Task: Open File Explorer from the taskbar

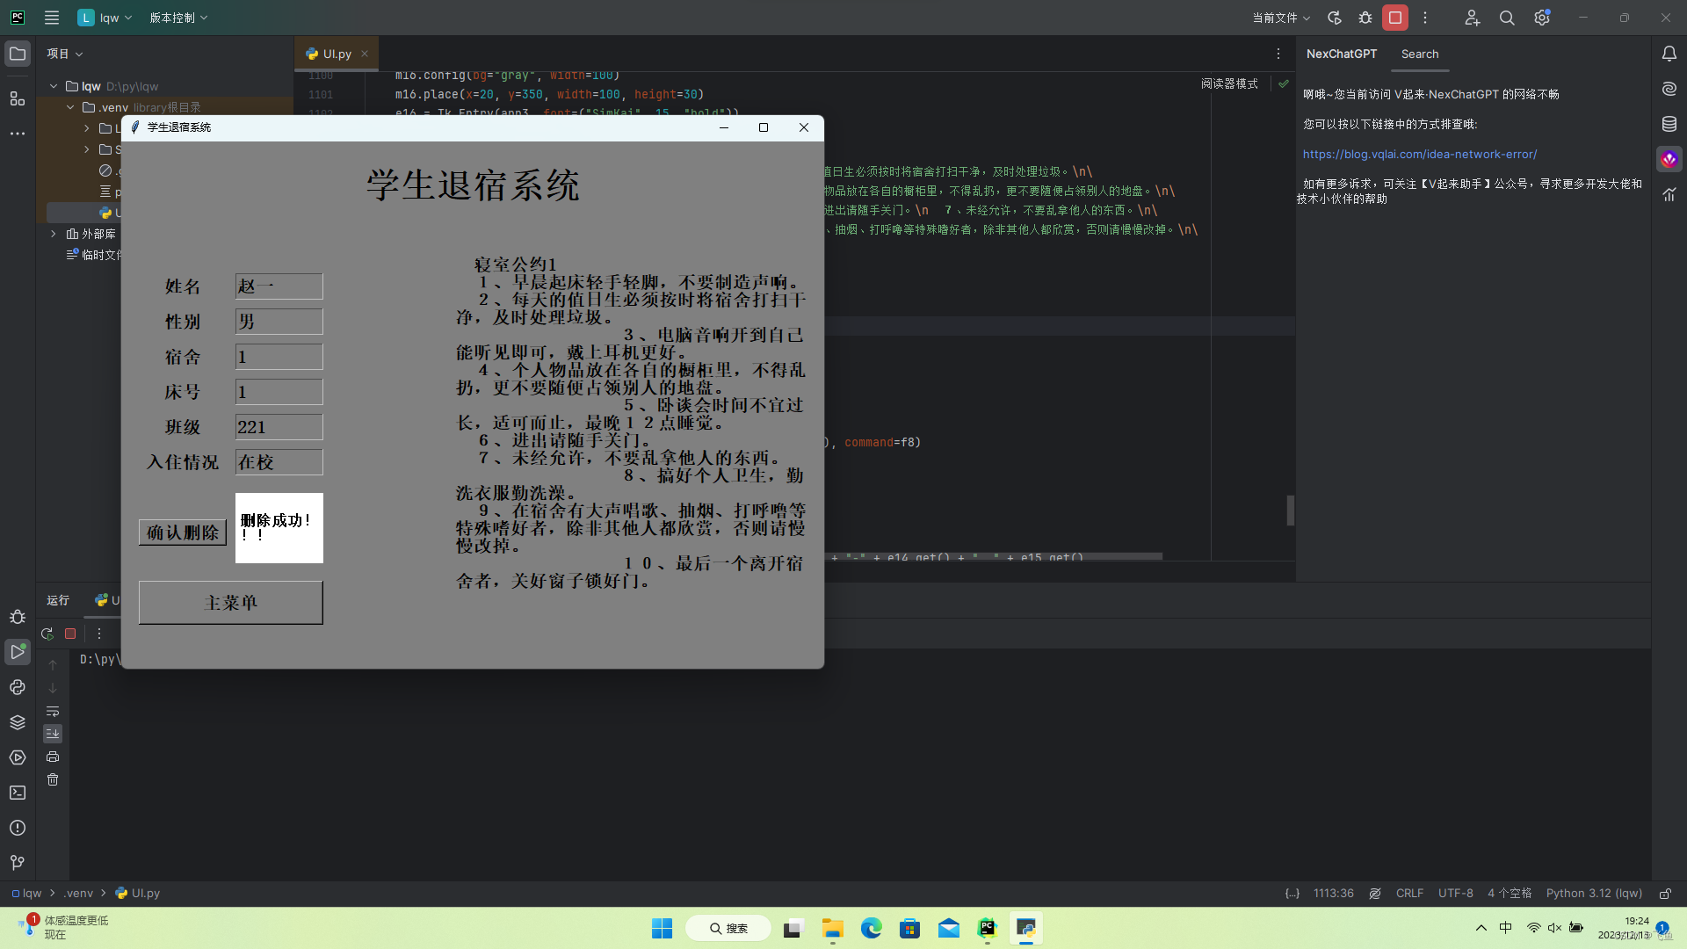Action: [832, 928]
